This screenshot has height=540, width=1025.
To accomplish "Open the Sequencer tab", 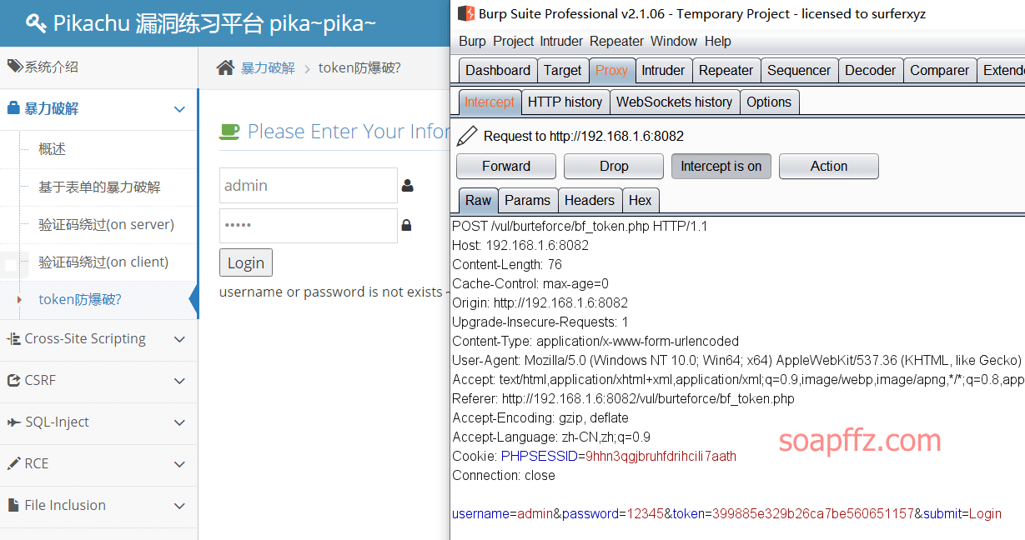I will [799, 70].
